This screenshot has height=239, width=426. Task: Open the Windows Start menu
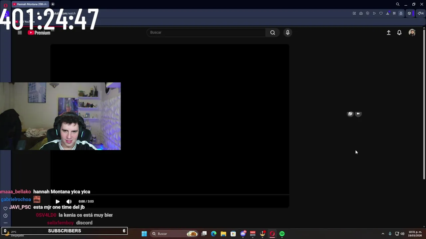coord(144,234)
